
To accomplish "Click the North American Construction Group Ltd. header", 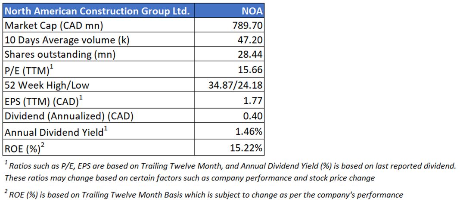I will point(97,11).
